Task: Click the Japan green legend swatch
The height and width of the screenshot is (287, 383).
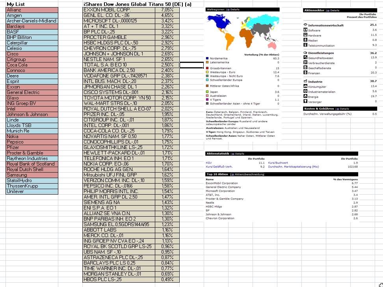Action: coord(207,92)
